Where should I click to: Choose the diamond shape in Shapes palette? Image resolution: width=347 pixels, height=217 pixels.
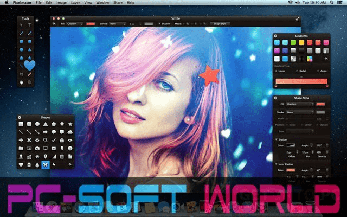(x=62, y=124)
